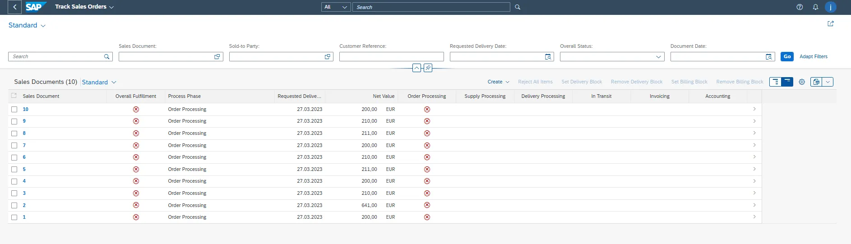The width and height of the screenshot is (851, 244).
Task: Tick the checkbox for sales document 5
Action: [x=14, y=170]
